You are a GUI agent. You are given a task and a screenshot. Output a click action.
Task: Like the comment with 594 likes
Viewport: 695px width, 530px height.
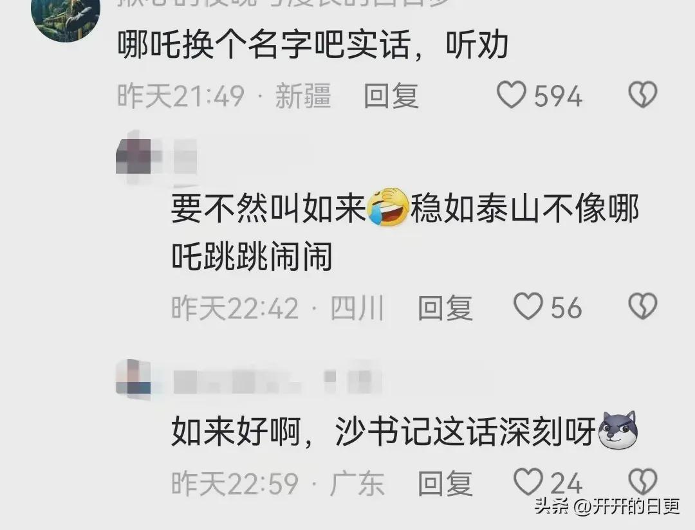pyautogui.click(x=511, y=95)
